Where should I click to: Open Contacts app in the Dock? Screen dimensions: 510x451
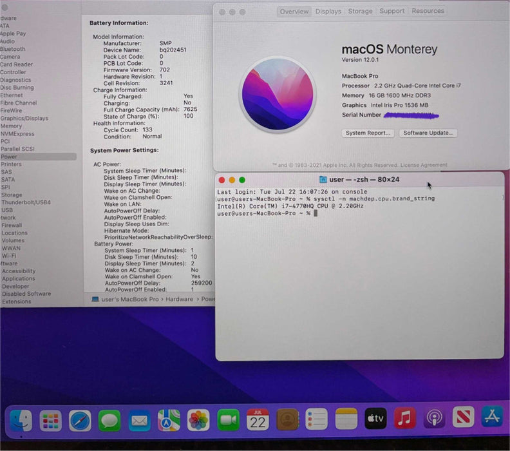tap(288, 419)
